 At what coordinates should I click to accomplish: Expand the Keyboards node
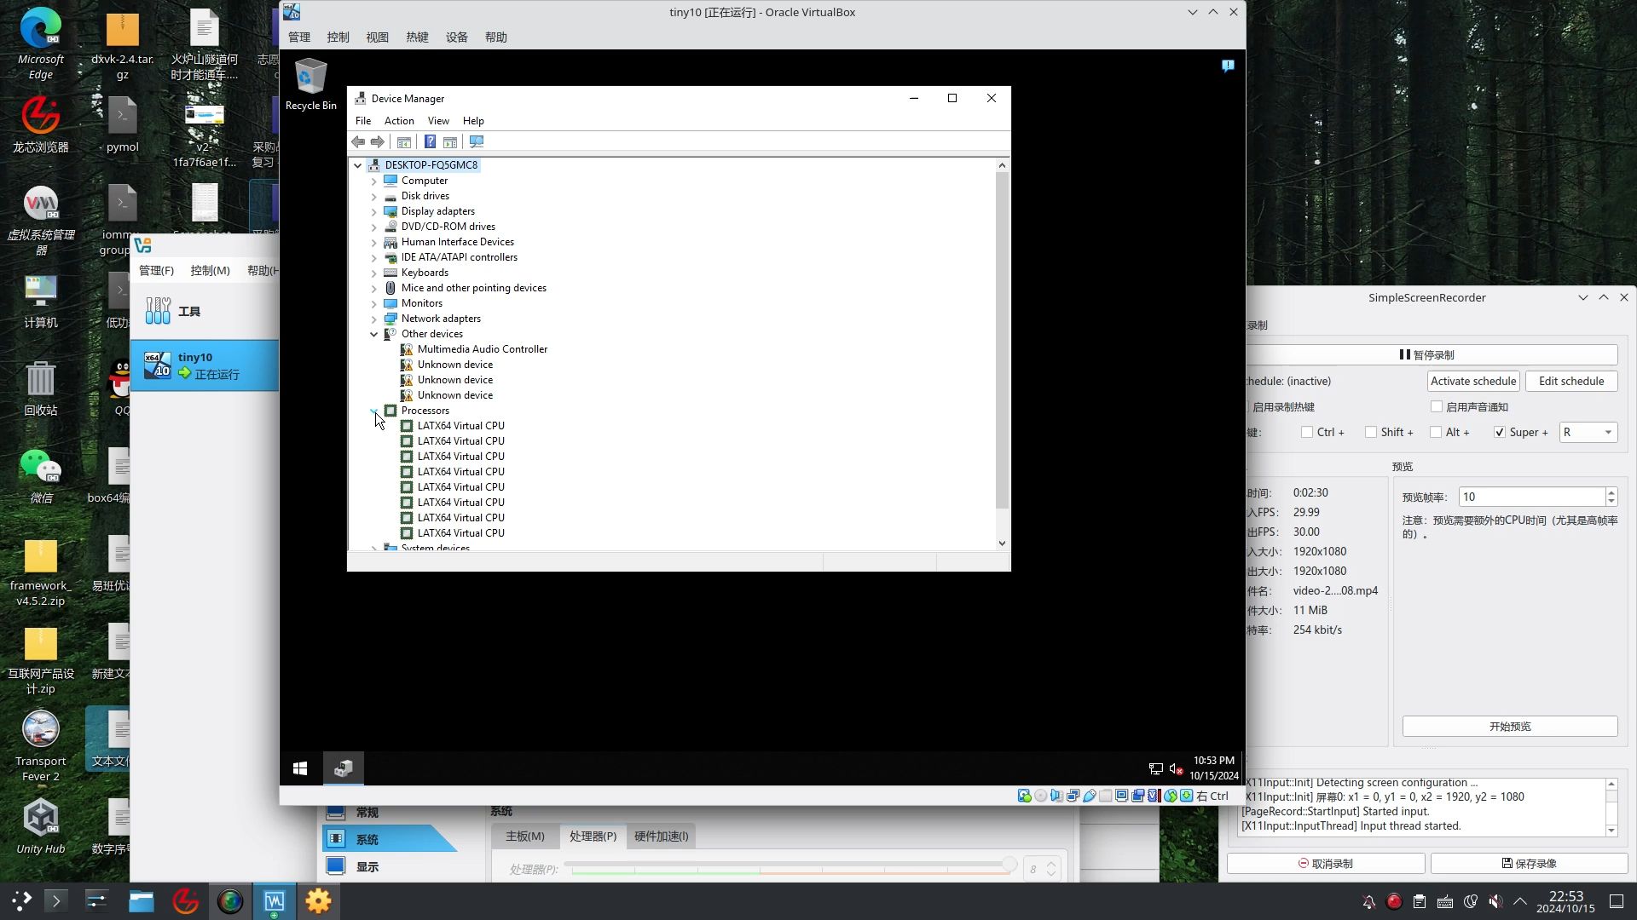[x=373, y=273]
